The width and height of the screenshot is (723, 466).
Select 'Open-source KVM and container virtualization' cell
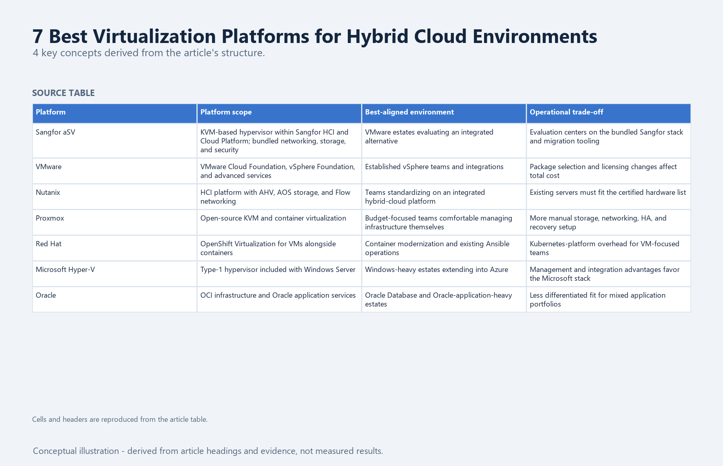point(279,222)
